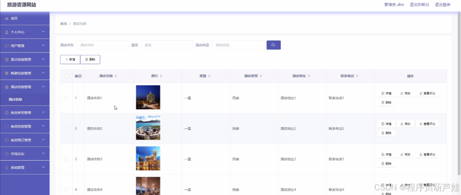Open the hotel photo in 酒店名称3 row
This screenshot has height=195, width=461.
tap(148, 158)
